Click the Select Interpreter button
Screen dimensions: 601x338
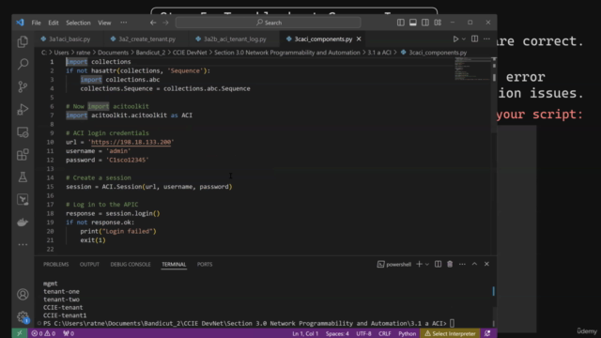click(450, 333)
